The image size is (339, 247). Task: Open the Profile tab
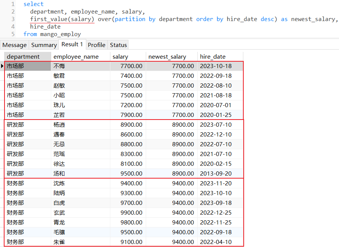(96, 45)
